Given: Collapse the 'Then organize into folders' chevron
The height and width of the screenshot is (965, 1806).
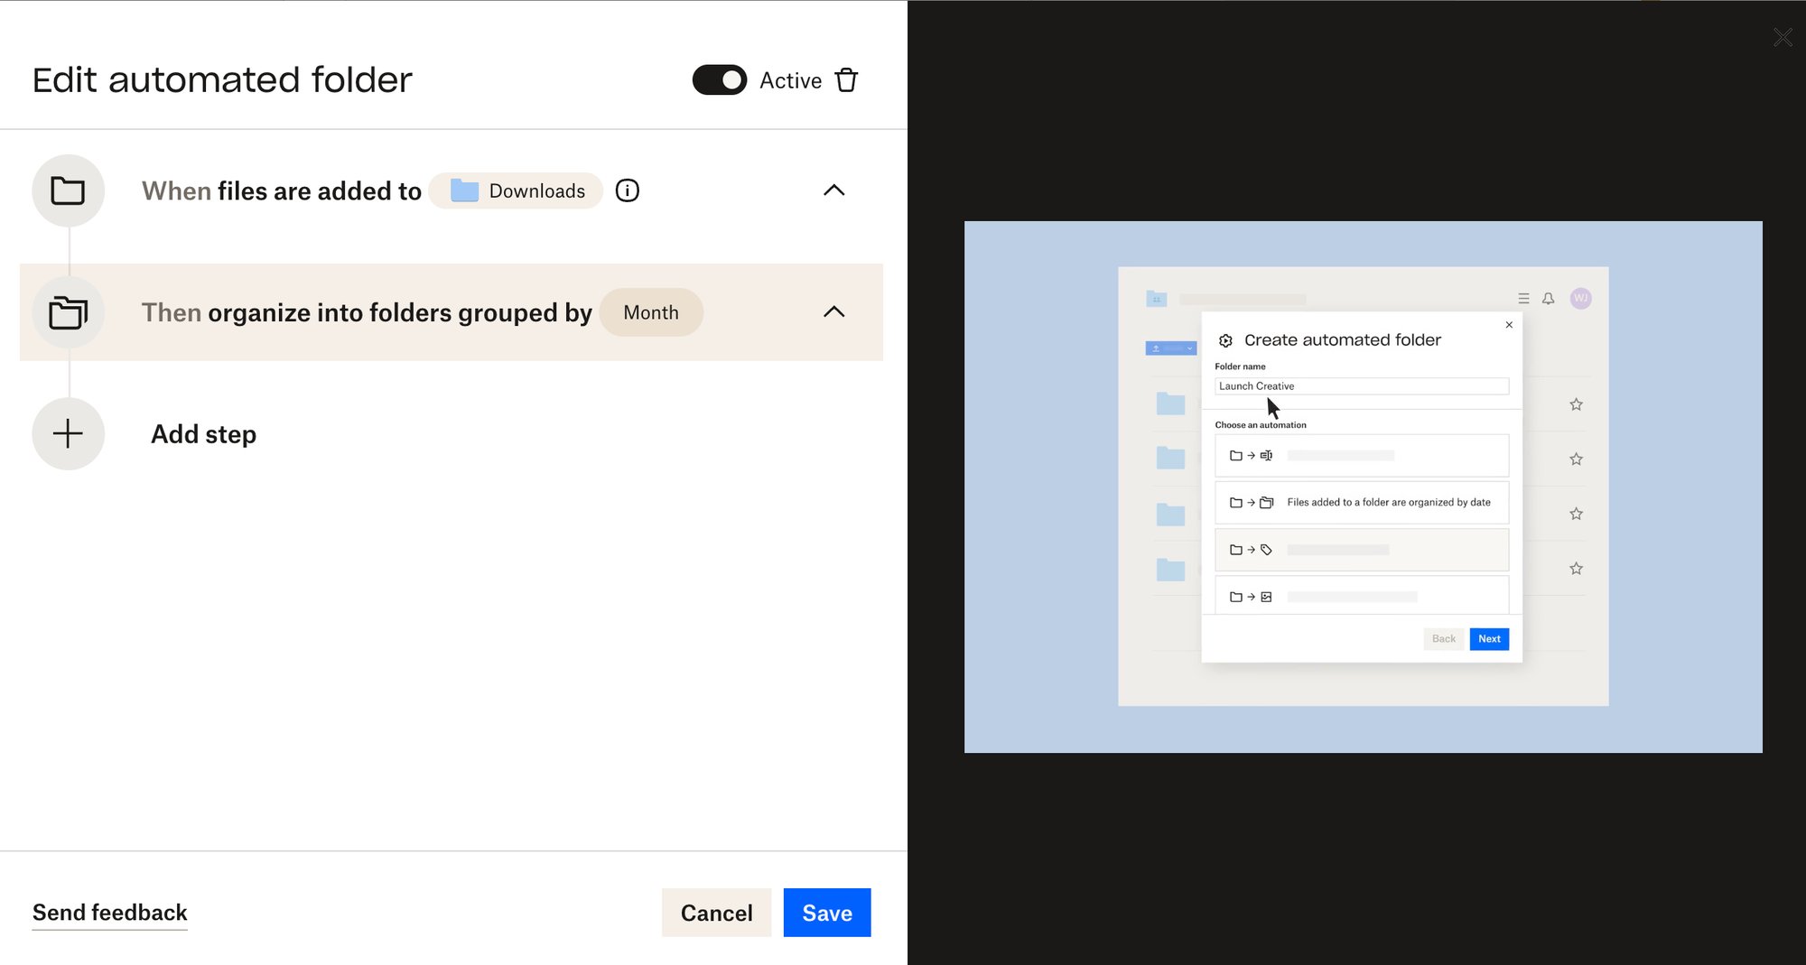Looking at the screenshot, I should click(x=833, y=312).
